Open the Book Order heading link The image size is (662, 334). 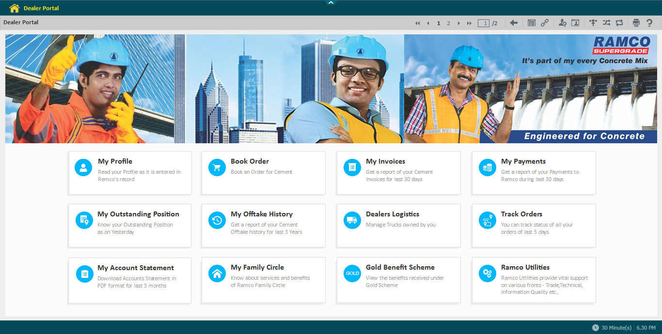tap(250, 161)
